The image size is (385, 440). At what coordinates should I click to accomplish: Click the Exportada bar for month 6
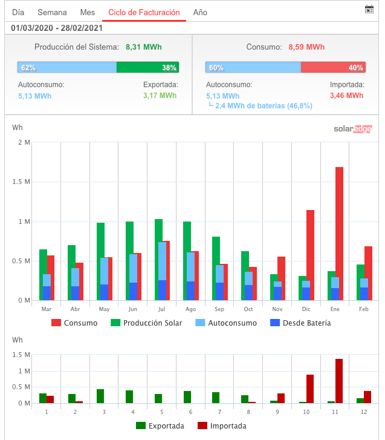[x=187, y=397]
